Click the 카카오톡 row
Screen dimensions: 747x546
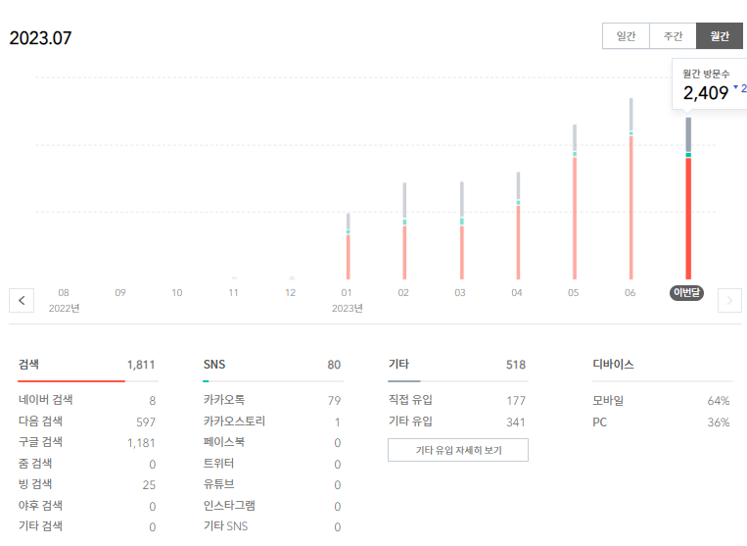pyautogui.click(x=272, y=400)
